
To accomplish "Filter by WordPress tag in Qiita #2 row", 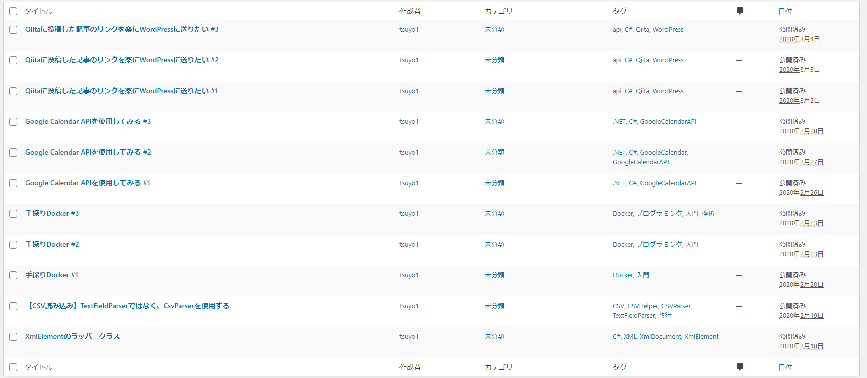I will pyautogui.click(x=668, y=60).
